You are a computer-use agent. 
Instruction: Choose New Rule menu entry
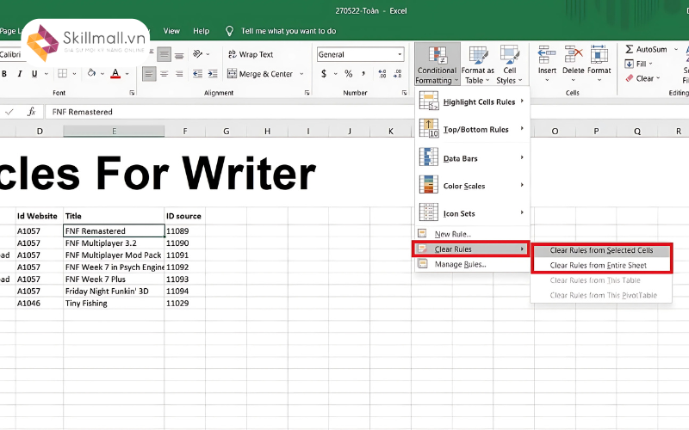pos(472,234)
